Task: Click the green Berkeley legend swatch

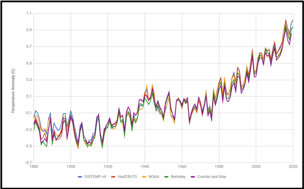Action: (166, 177)
